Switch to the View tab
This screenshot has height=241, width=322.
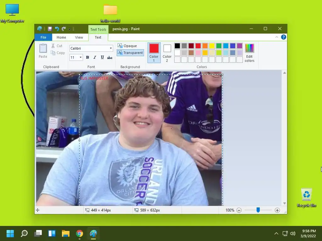[79, 37]
